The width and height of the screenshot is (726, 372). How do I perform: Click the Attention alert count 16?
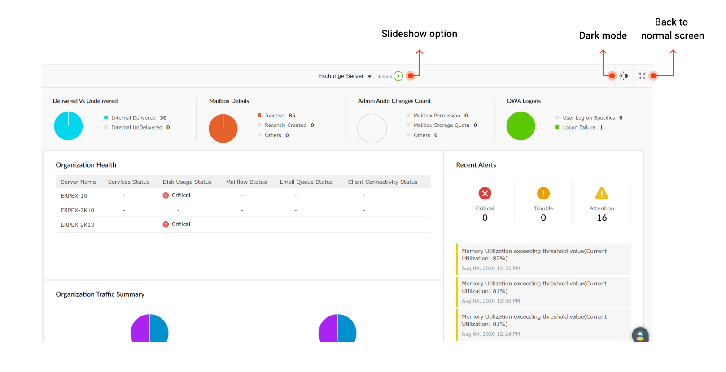point(602,218)
